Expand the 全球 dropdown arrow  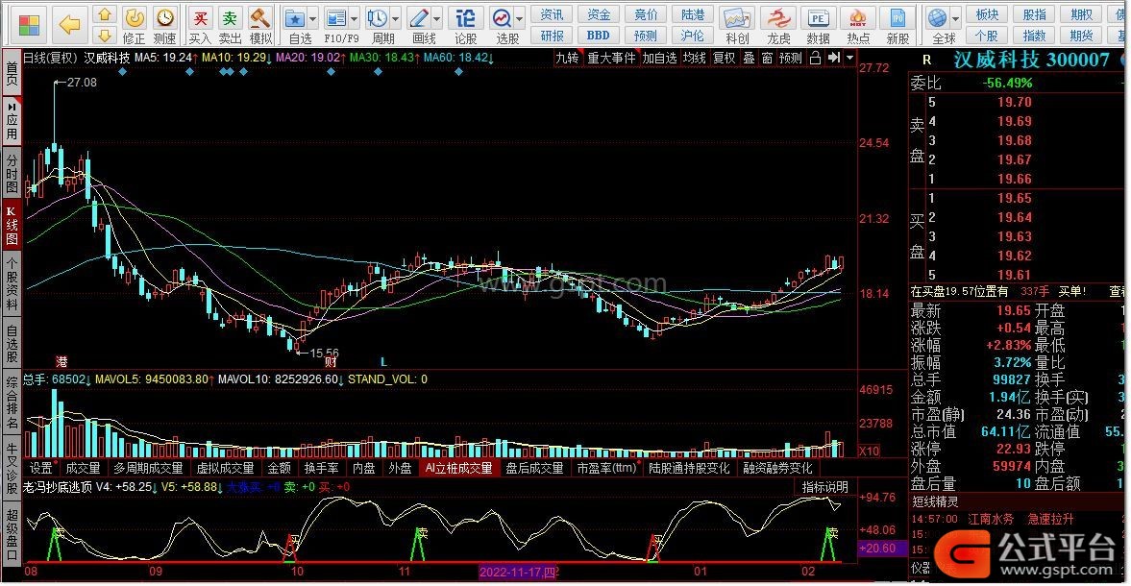pos(955,19)
